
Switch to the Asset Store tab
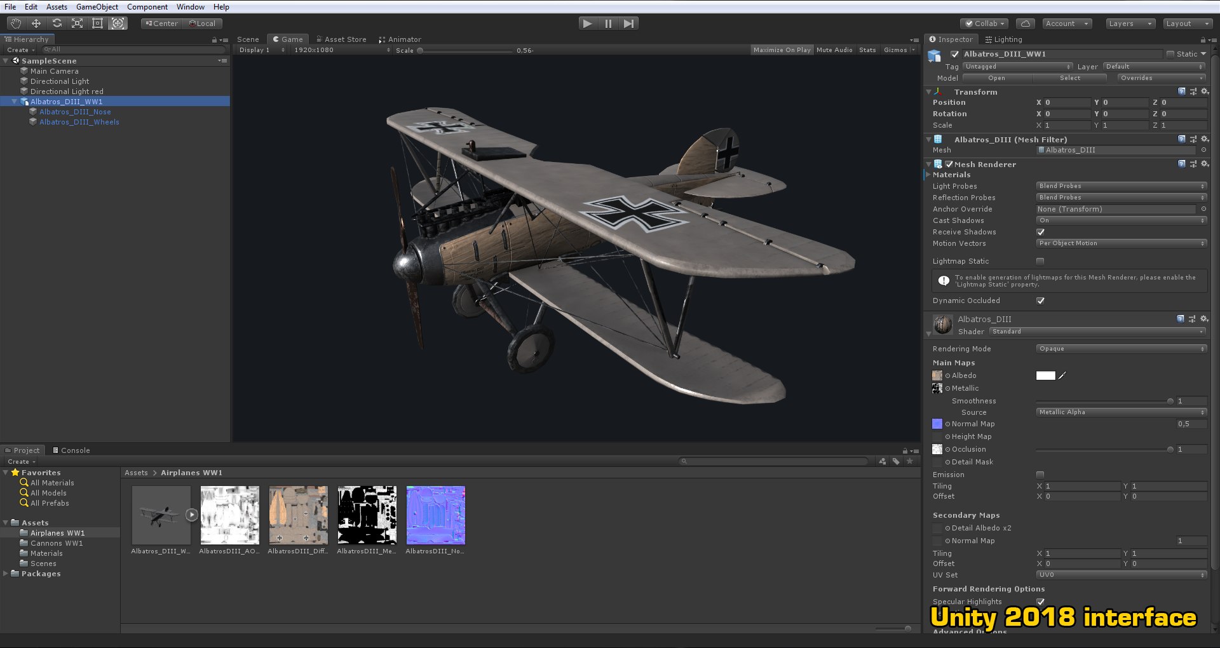[x=341, y=39]
